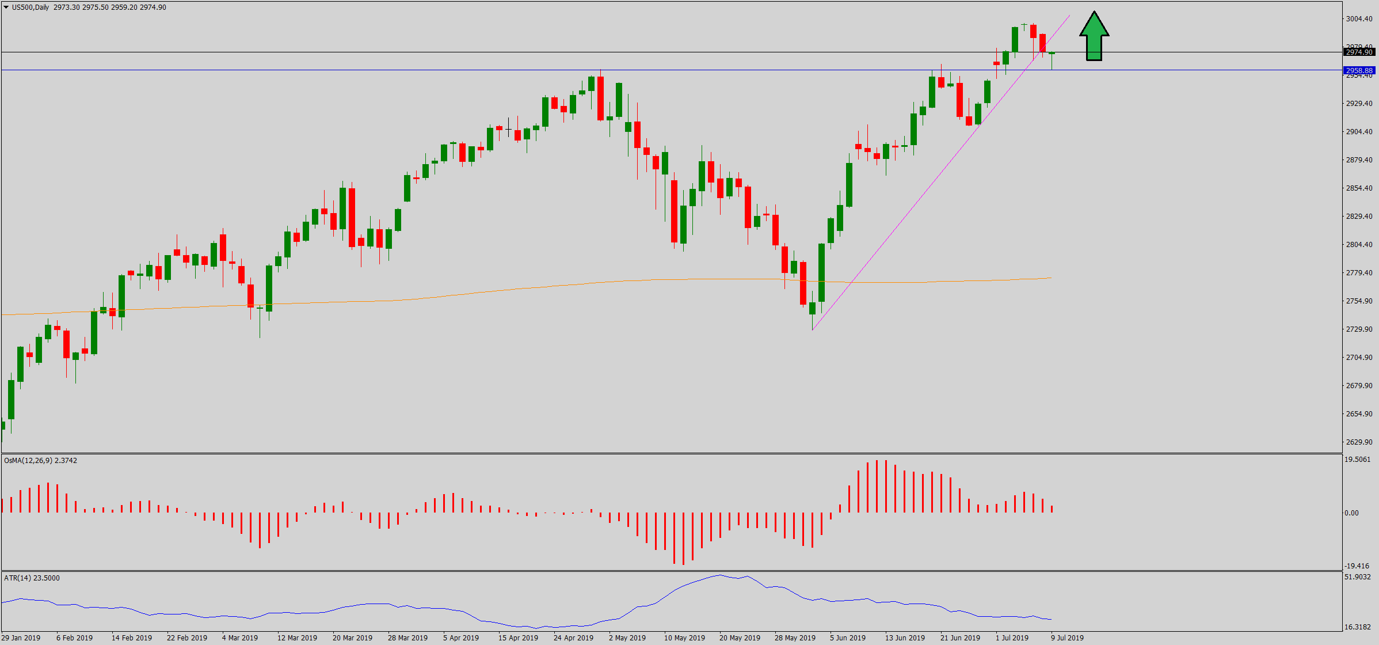Click the 29 Jan 2019 date label

pyautogui.click(x=21, y=638)
